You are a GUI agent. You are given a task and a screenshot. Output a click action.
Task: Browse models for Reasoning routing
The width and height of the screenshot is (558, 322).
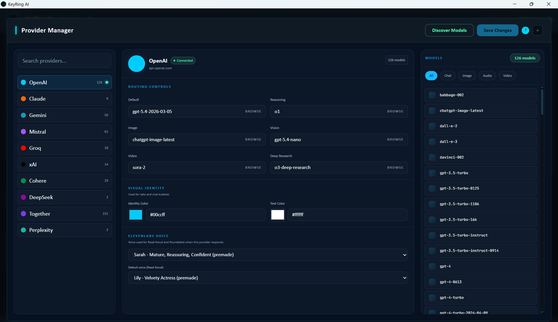(x=395, y=111)
